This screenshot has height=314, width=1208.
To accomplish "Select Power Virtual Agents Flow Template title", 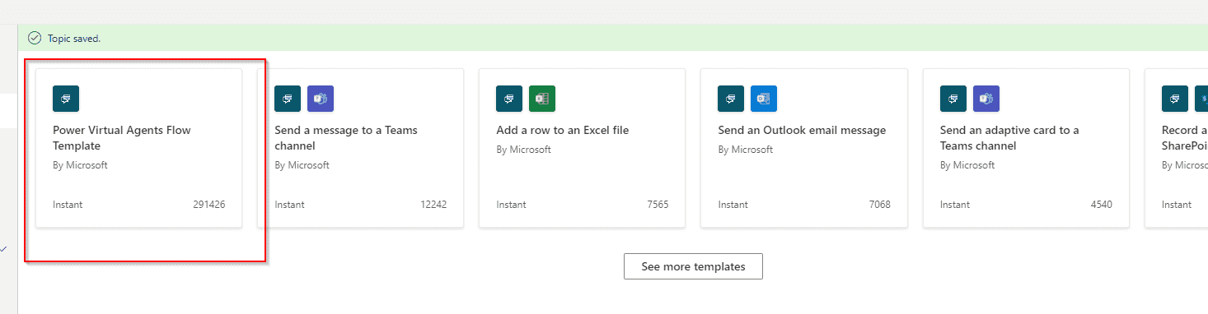I will click(122, 138).
